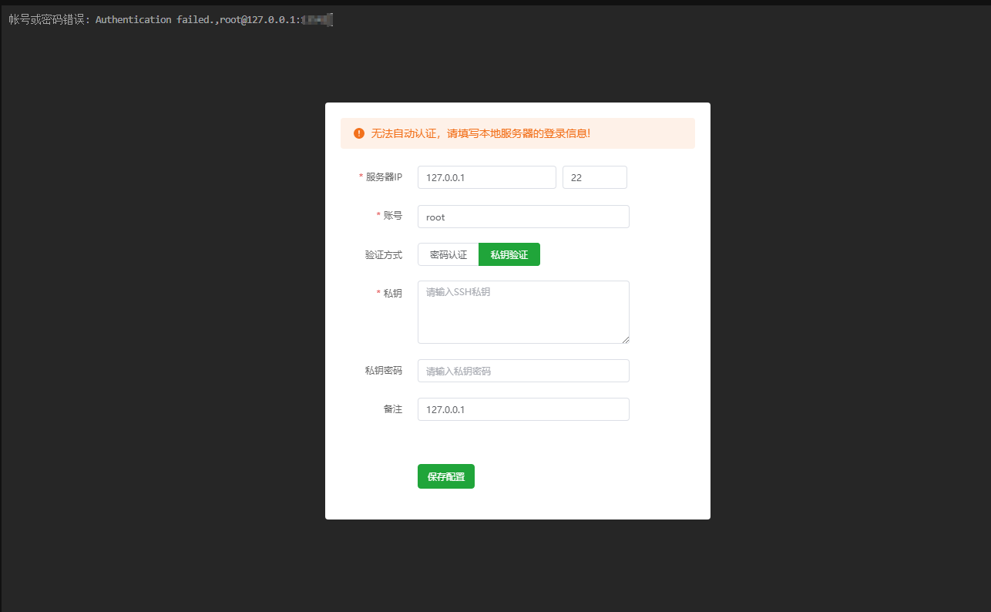The width and height of the screenshot is (991, 612).
Task: Focus the 服务器IP field containing 127.0.0.1
Action: click(x=487, y=177)
